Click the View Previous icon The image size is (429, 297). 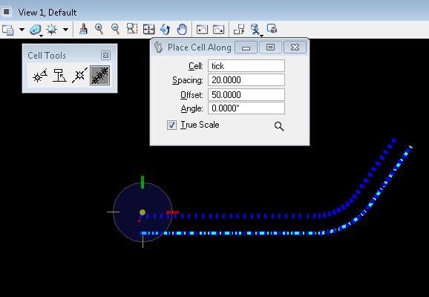(202, 29)
